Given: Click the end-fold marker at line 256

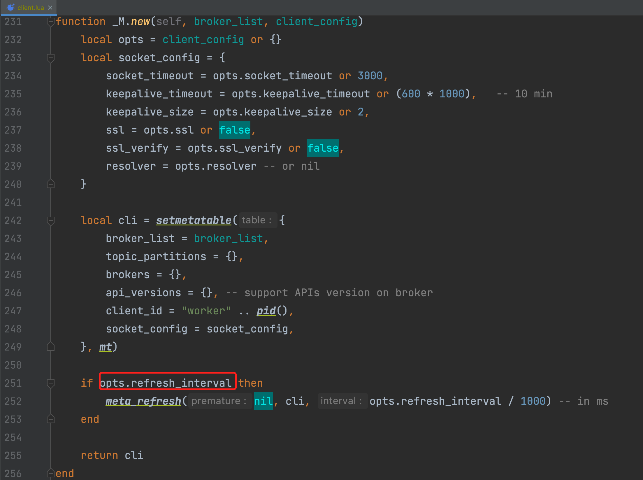Looking at the screenshot, I should click(x=51, y=472).
